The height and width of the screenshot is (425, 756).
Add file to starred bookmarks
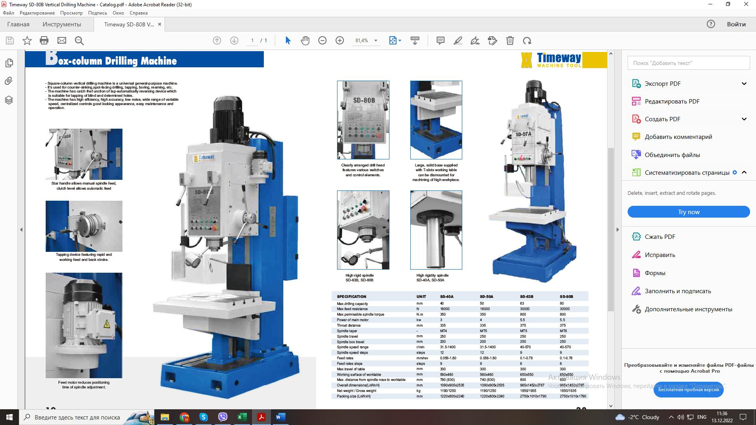(27, 41)
